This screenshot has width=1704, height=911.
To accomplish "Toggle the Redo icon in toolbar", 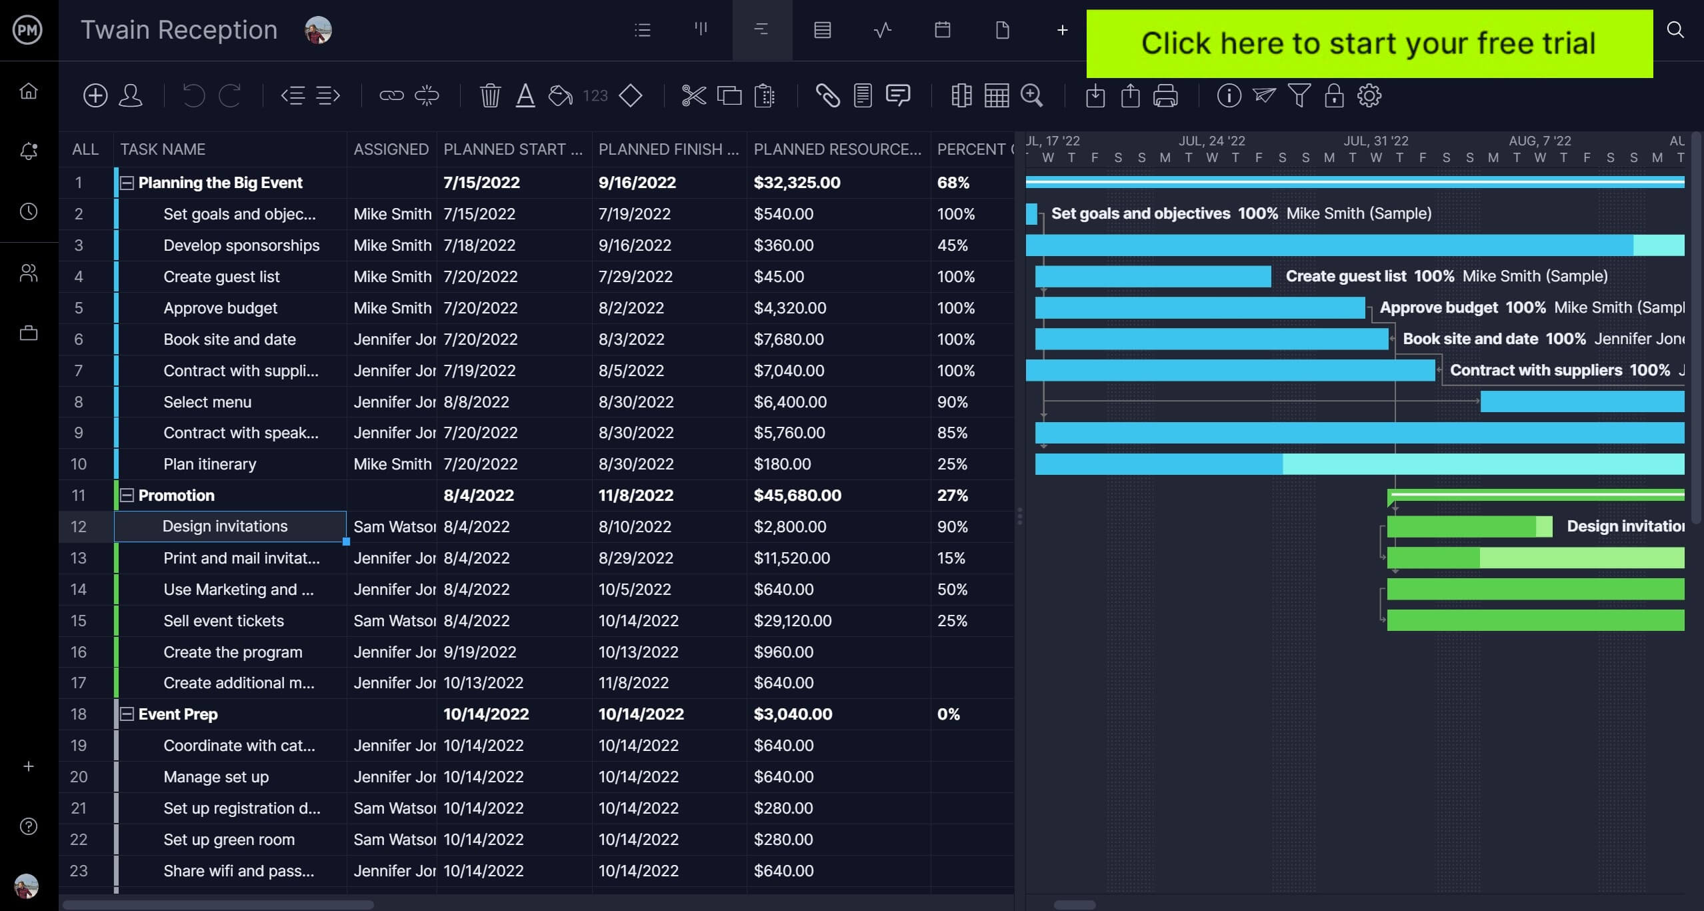I will point(230,96).
